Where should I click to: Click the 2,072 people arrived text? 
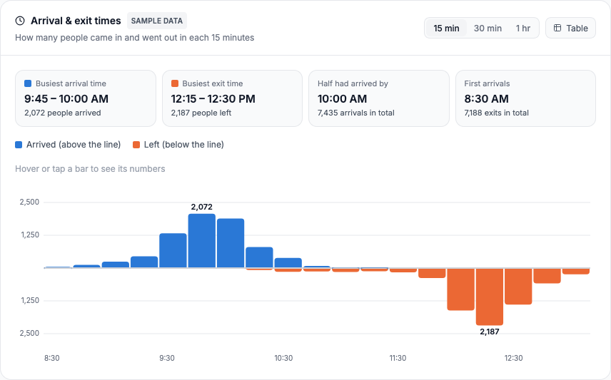tap(63, 113)
